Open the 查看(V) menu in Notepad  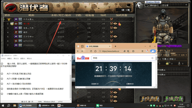pos(23,59)
